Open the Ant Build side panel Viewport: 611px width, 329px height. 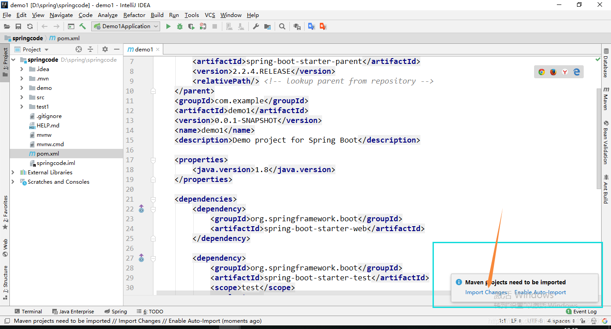point(606,189)
